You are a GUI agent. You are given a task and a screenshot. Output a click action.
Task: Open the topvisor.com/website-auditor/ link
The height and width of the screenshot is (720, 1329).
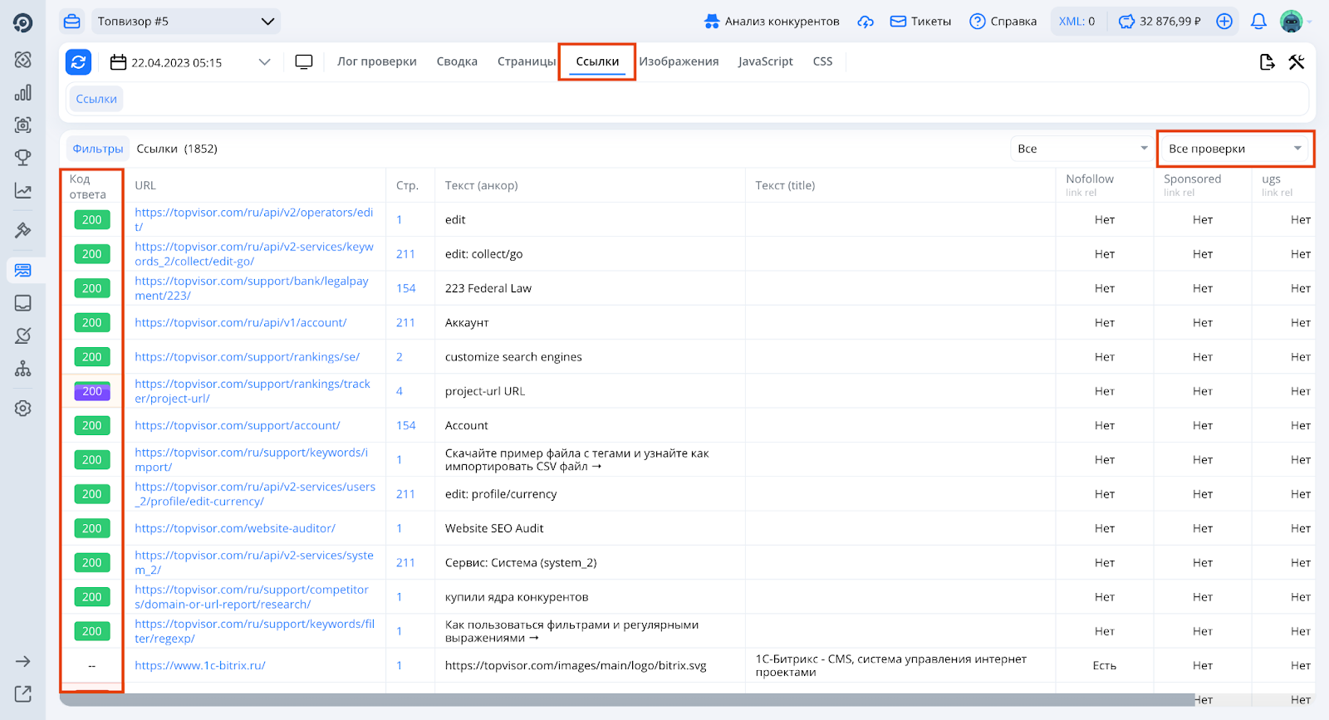pos(235,528)
